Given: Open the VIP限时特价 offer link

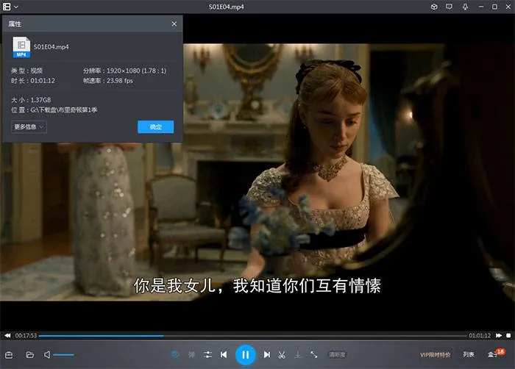Looking at the screenshot, I should pyautogui.click(x=436, y=355).
